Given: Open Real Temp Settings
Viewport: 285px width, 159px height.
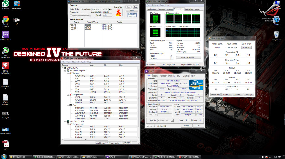Looking at the screenshot, I should pos(249,94).
